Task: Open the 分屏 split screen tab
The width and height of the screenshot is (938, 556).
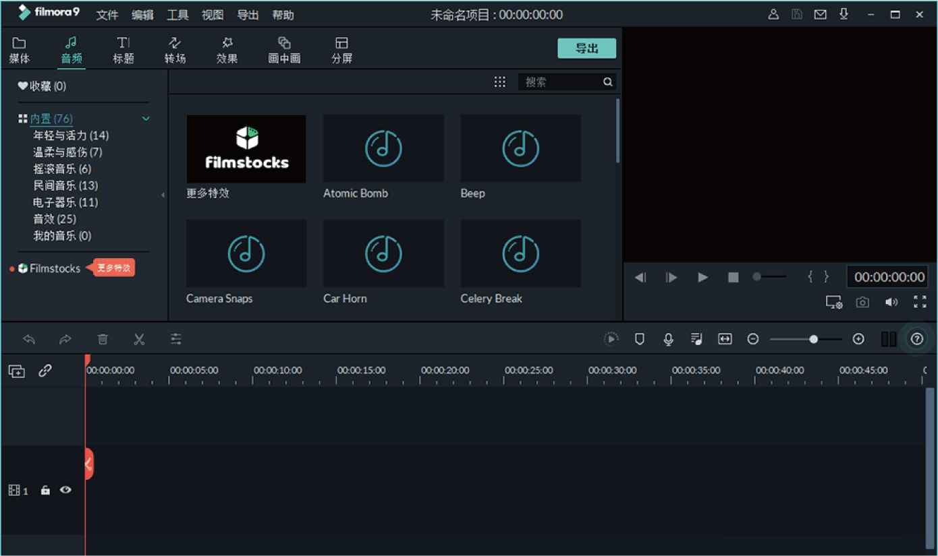Action: point(342,51)
